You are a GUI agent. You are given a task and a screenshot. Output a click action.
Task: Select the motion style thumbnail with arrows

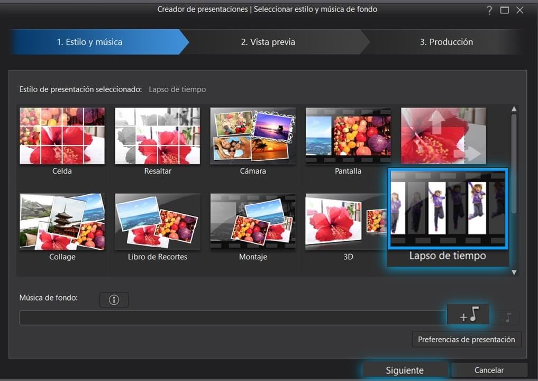tap(444, 136)
